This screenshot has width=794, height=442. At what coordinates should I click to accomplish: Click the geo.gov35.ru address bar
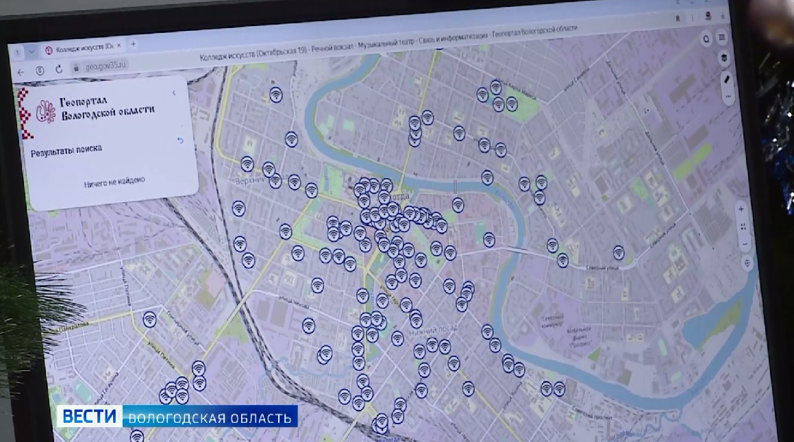pyautogui.click(x=106, y=66)
